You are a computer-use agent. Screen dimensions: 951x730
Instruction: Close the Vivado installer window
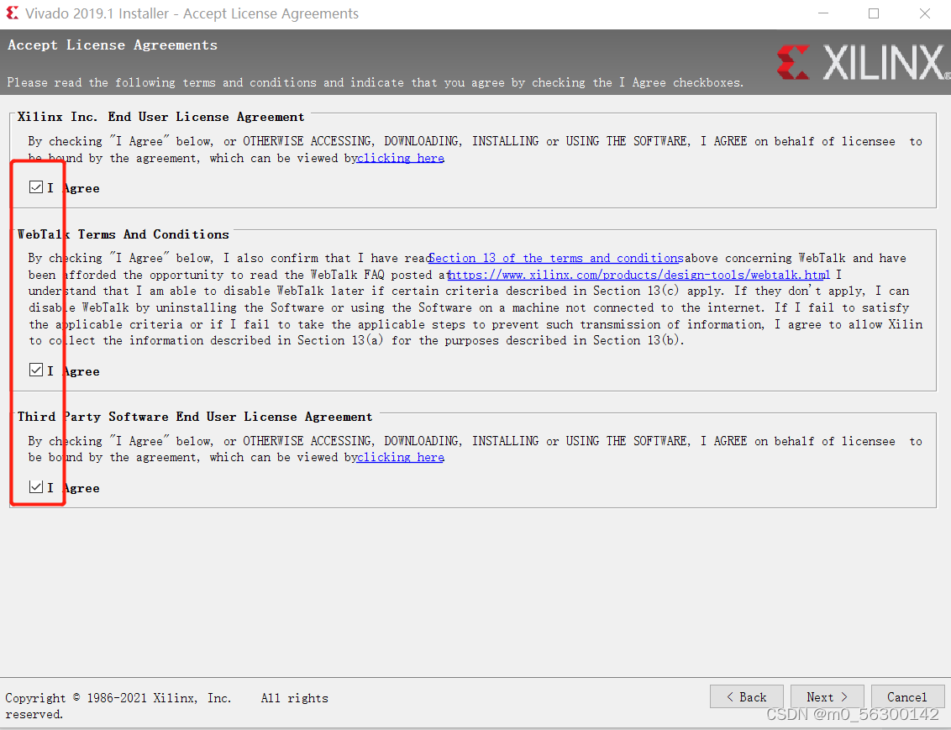pos(924,13)
